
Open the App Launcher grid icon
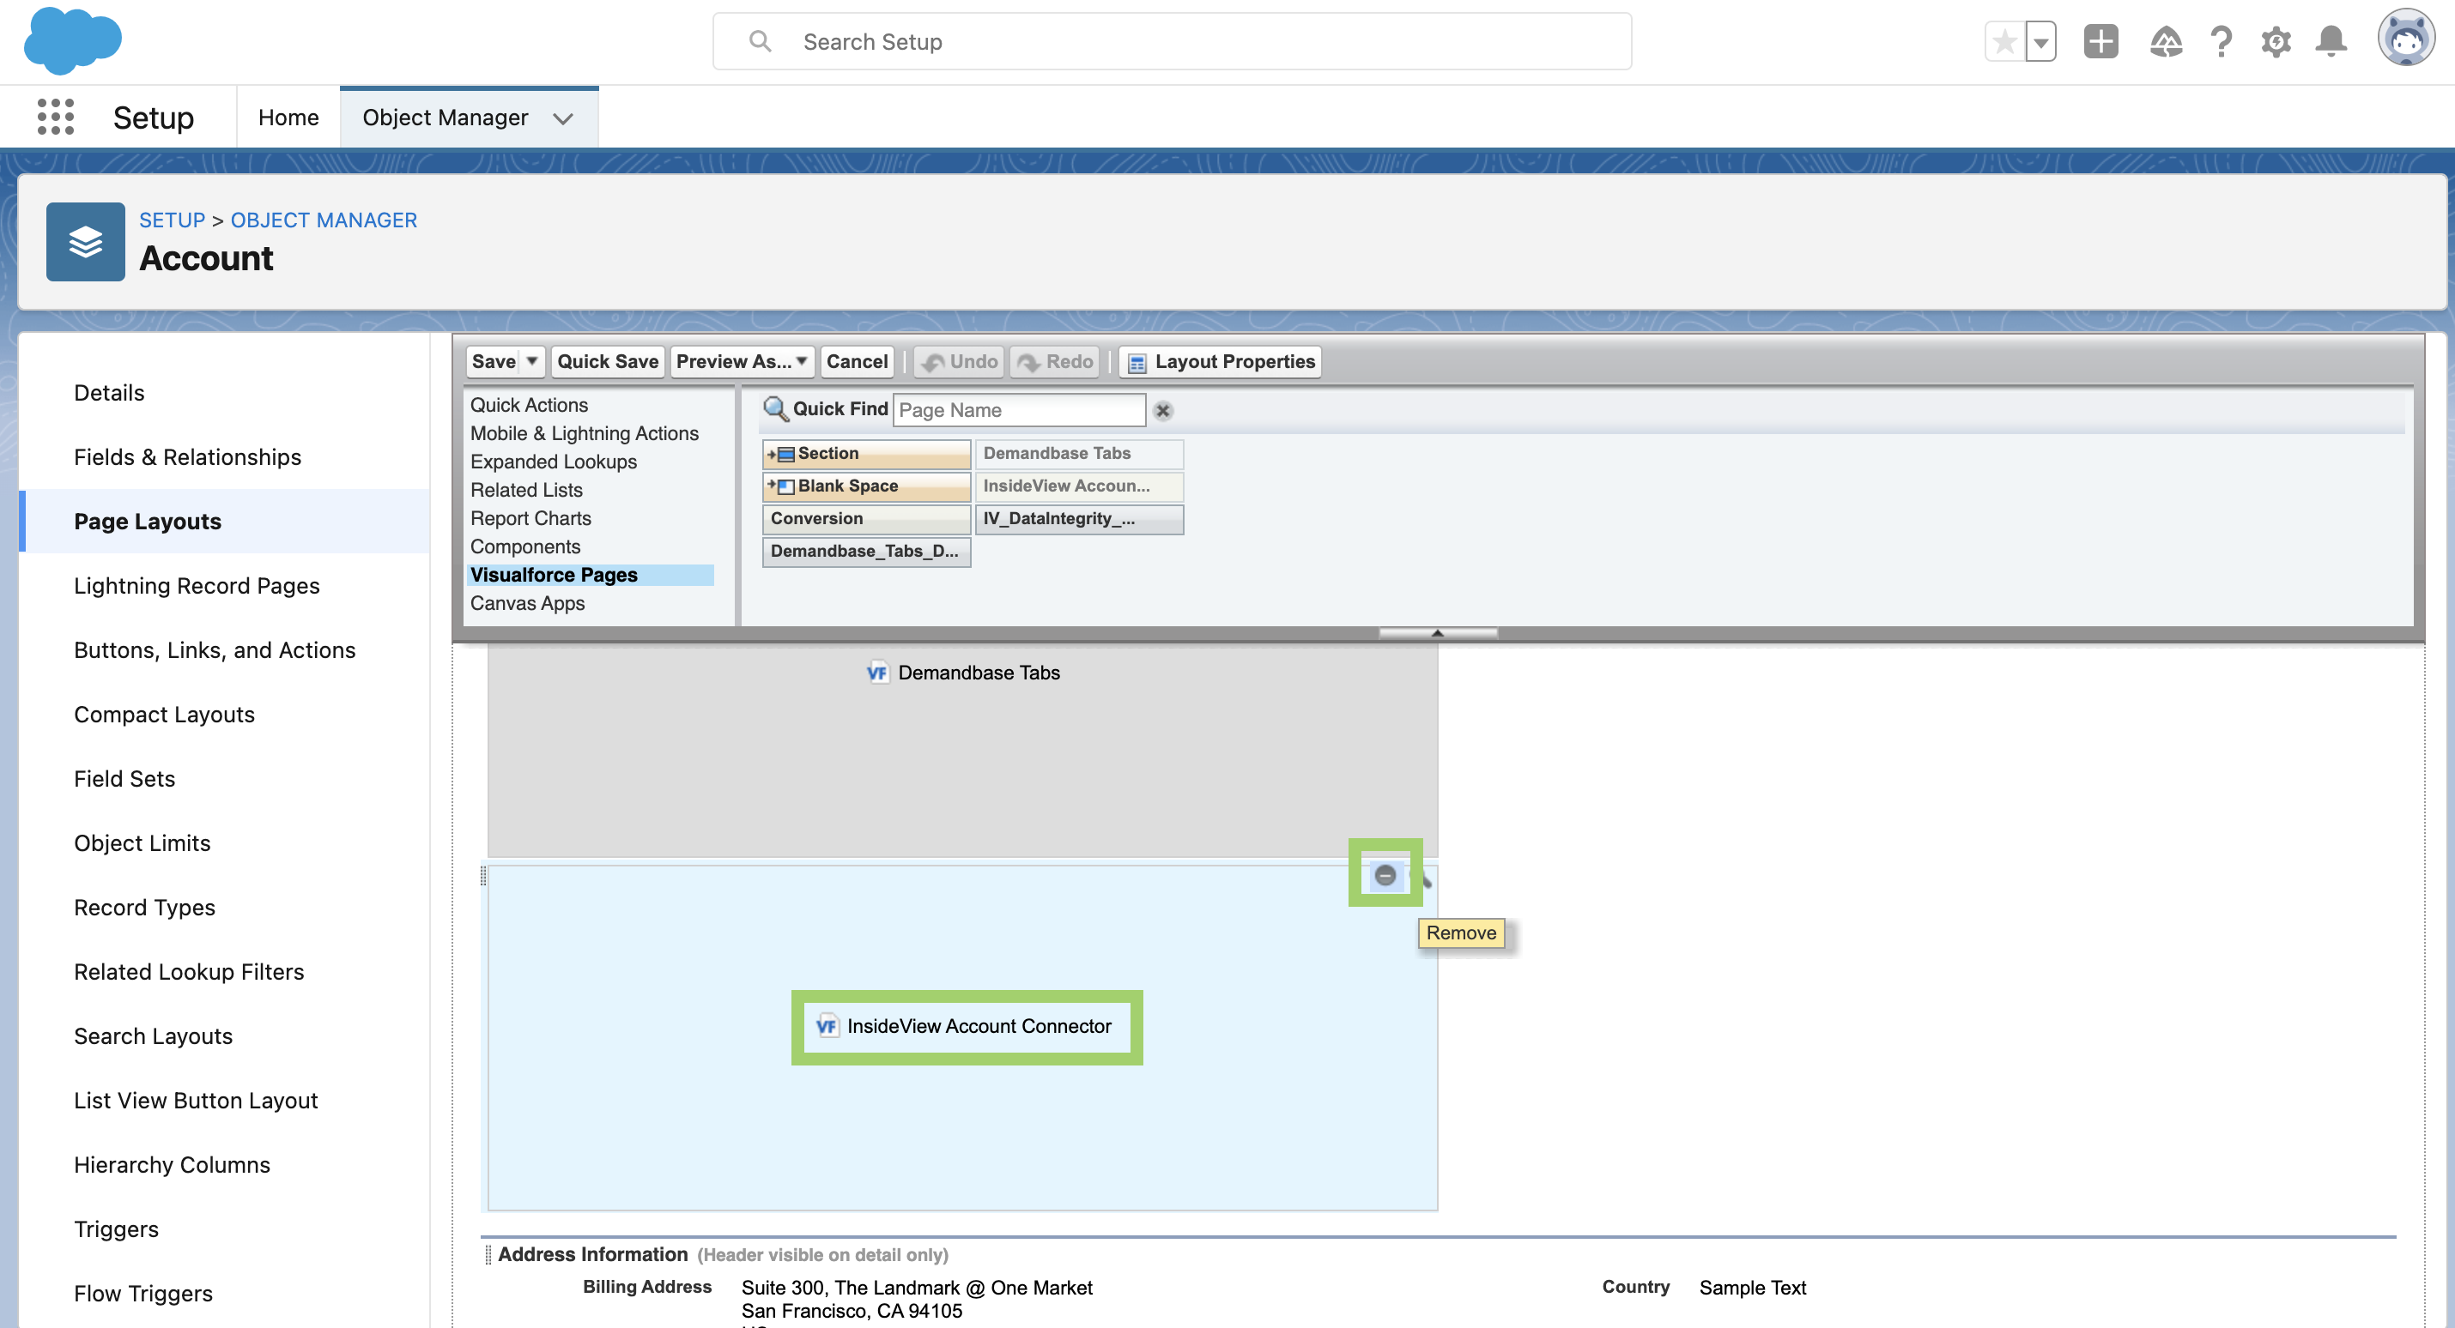click(x=55, y=118)
